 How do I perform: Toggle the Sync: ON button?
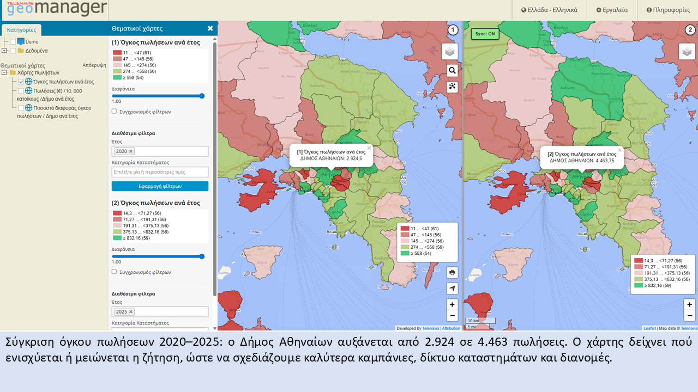[x=484, y=34]
